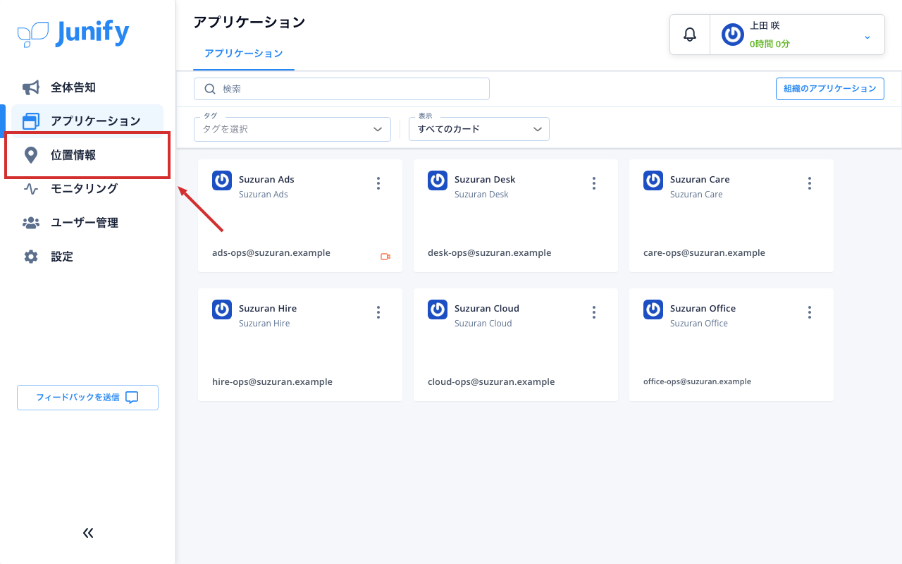This screenshot has height=564, width=902.
Task: Open the Suzuran Care card options menu
Action: pyautogui.click(x=810, y=183)
